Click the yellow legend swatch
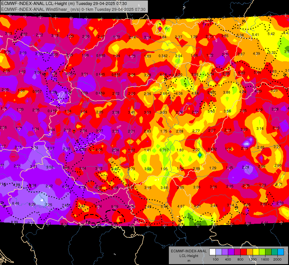289x265 pixels. click(256, 252)
